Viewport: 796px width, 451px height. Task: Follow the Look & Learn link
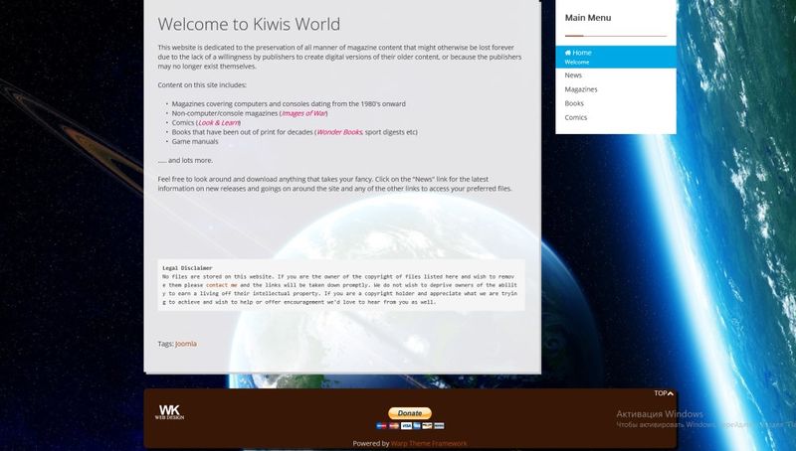click(x=218, y=122)
